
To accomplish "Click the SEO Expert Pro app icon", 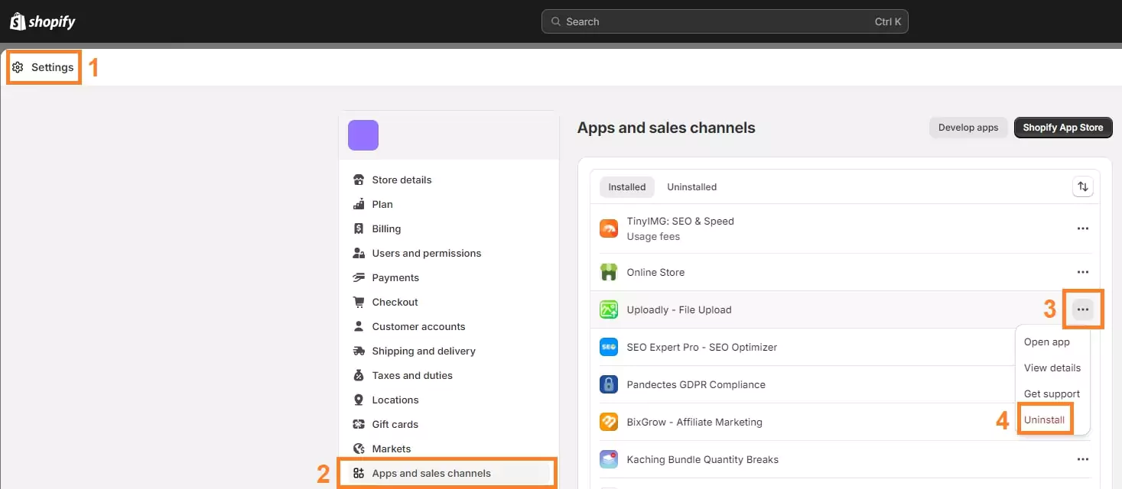I will 609,346.
